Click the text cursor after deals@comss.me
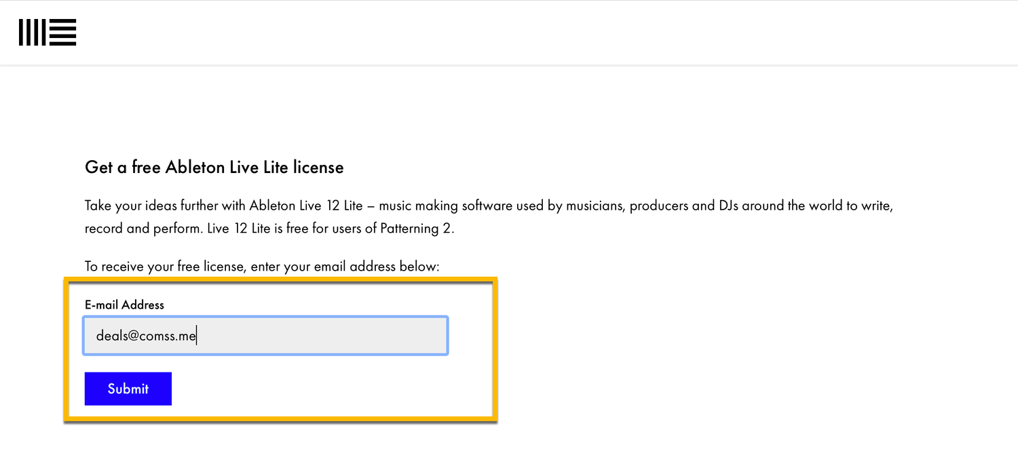1018x462 pixels. [197, 336]
